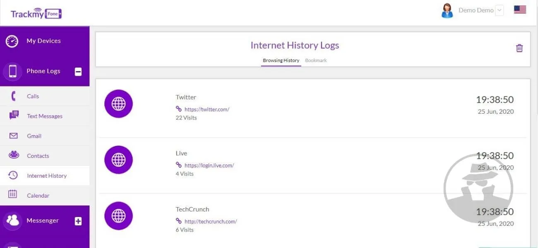538x248 pixels.
Task: Click the Demo Demo username
Action: (x=476, y=10)
